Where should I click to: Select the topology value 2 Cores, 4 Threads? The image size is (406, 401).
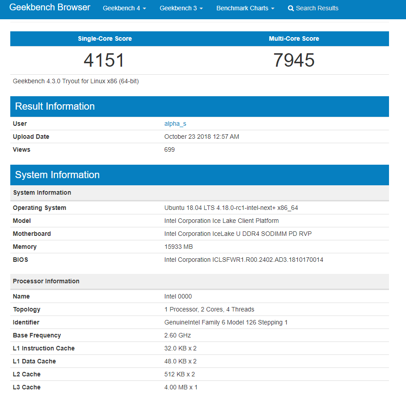(209, 310)
